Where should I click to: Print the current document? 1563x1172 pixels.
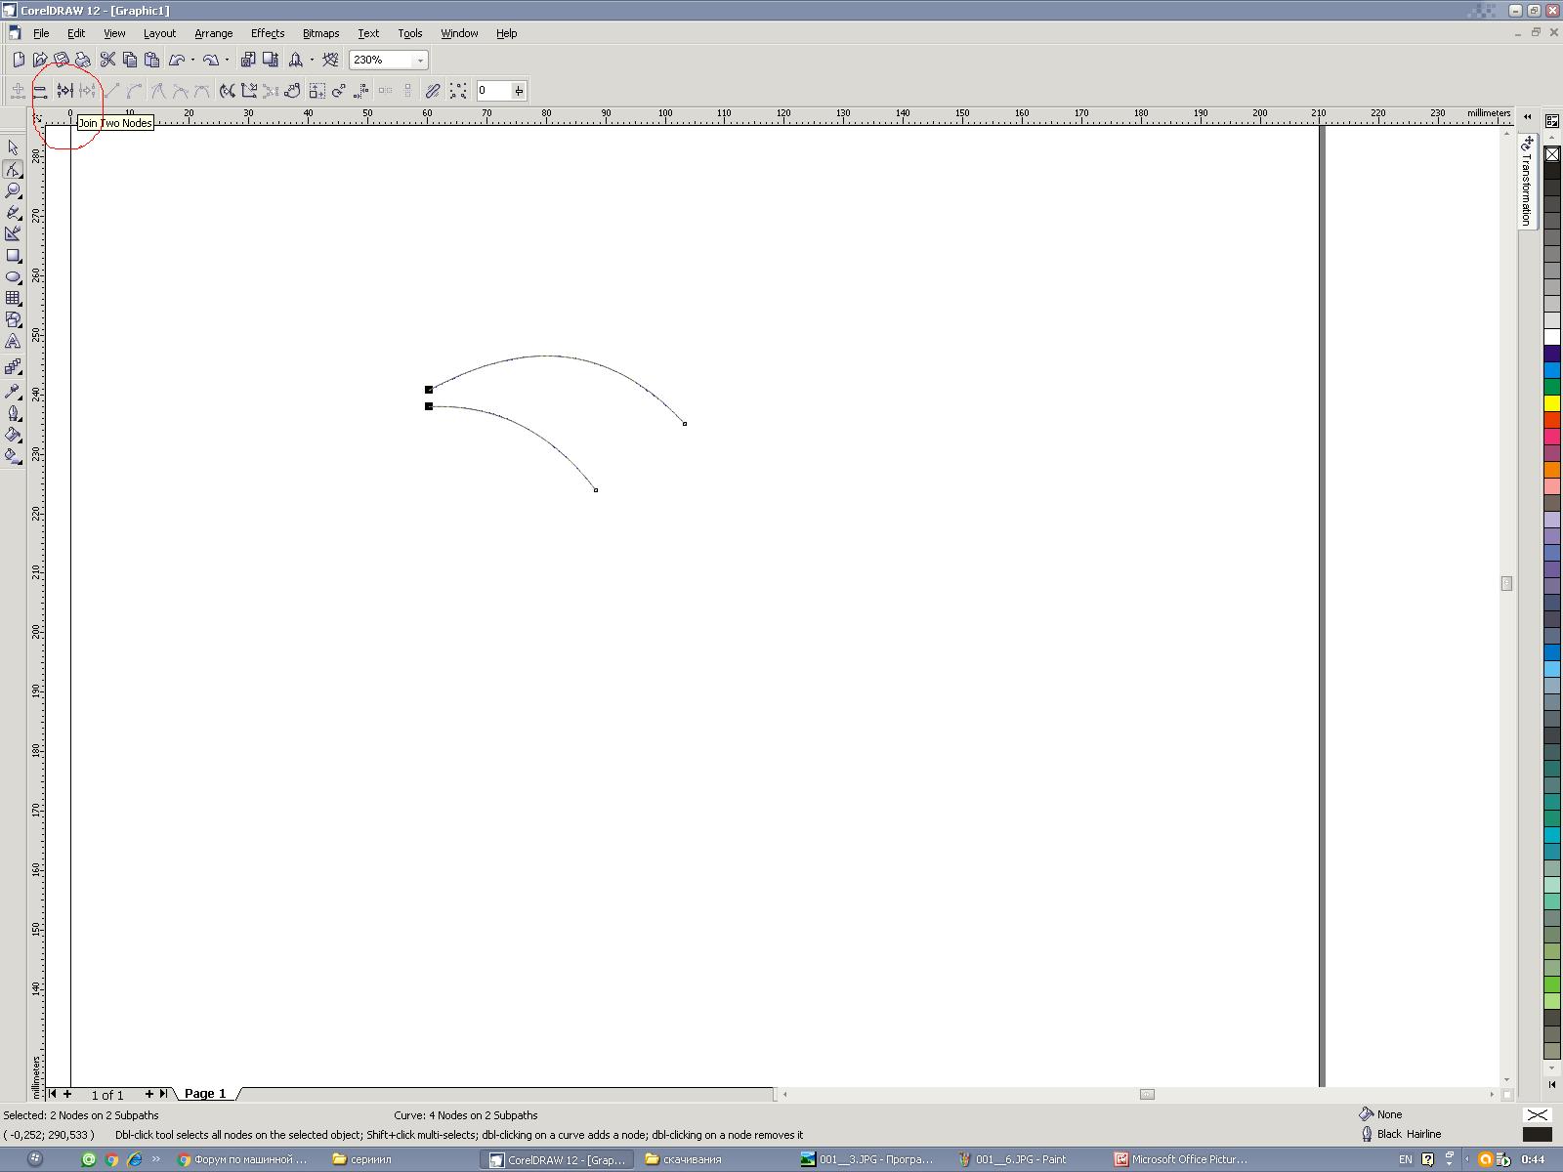click(x=83, y=60)
